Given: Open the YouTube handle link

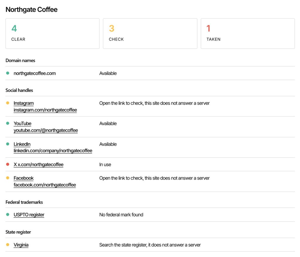Looking at the screenshot, I should pyautogui.click(x=22, y=124).
